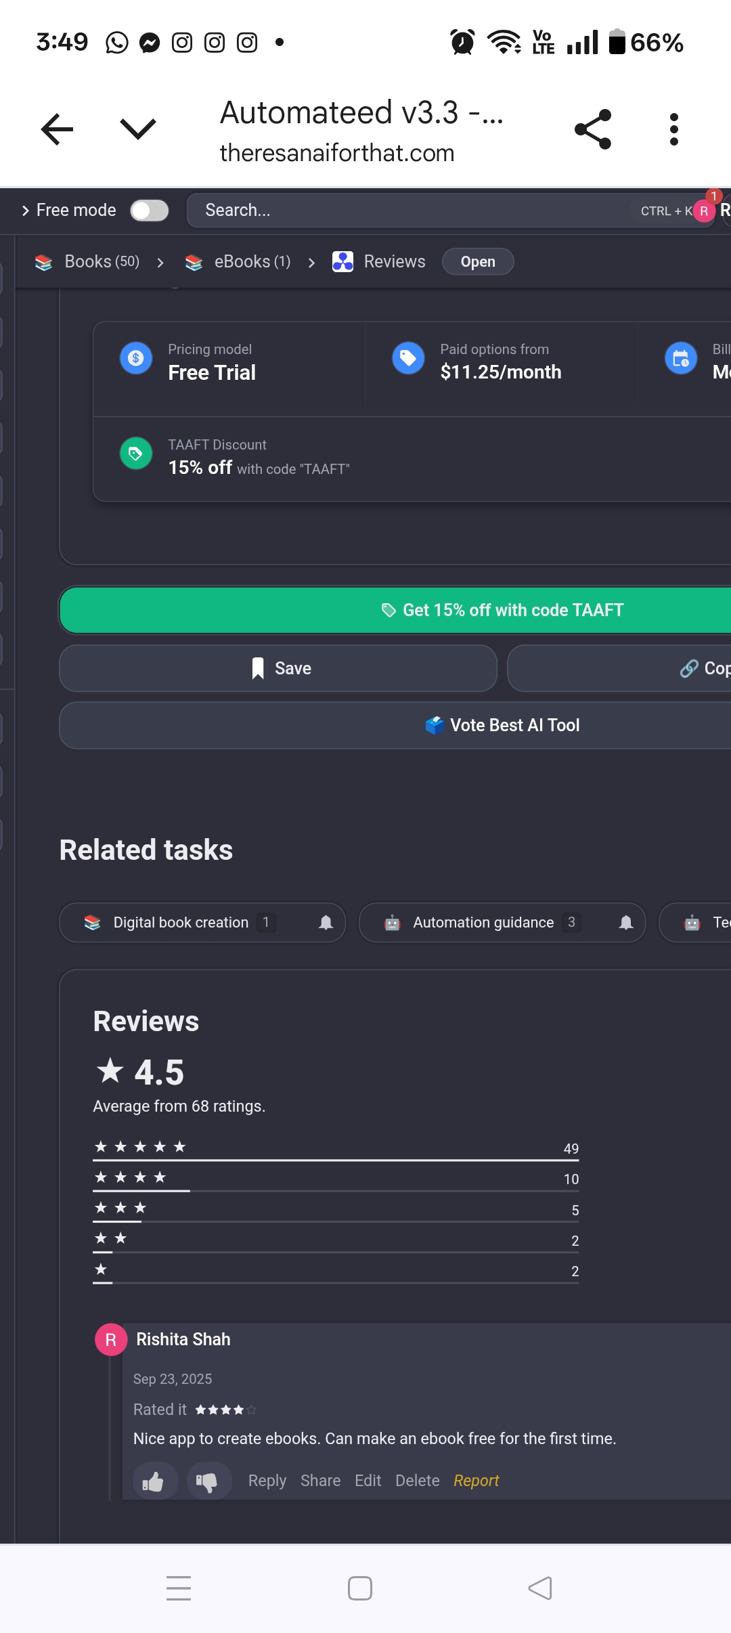
Task: Click the green TAAFT Discount icon
Action: tap(136, 453)
